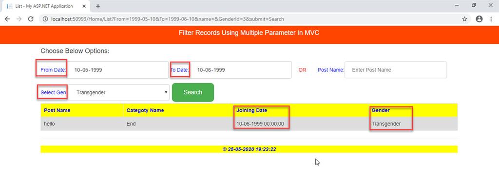Click the address bar URL
The width and height of the screenshot is (499, 183).
click(168, 19)
